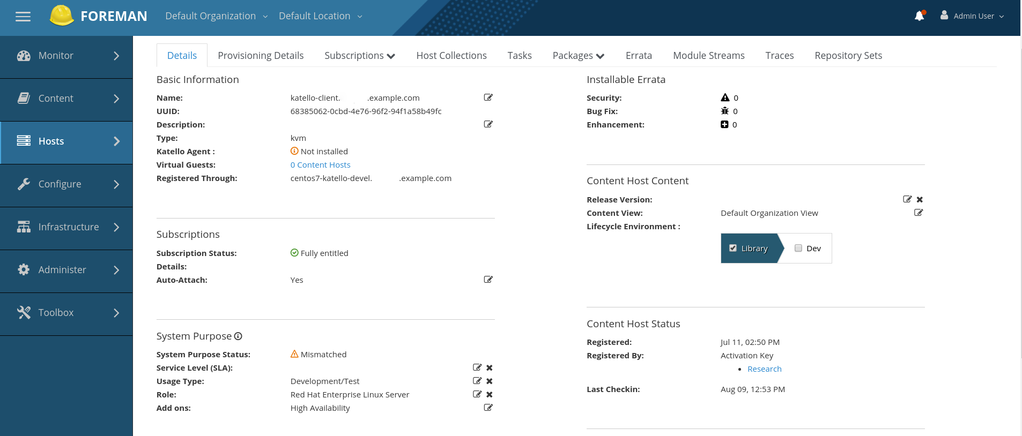The image size is (1022, 436).
Task: Click the Hosts server icon
Action: click(x=24, y=141)
